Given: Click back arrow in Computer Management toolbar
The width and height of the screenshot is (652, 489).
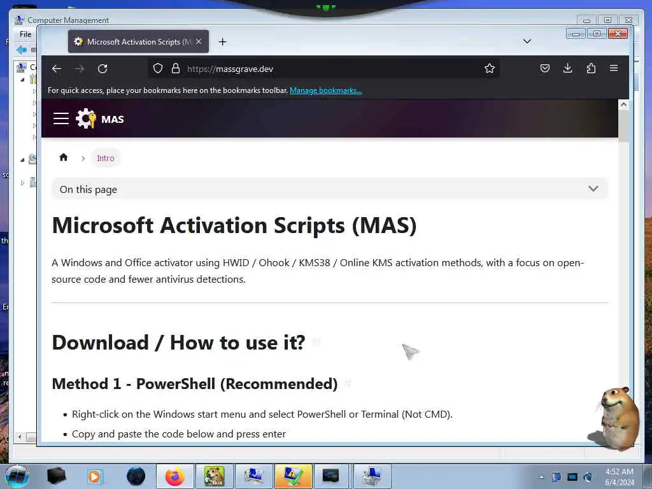Looking at the screenshot, I should [21, 50].
